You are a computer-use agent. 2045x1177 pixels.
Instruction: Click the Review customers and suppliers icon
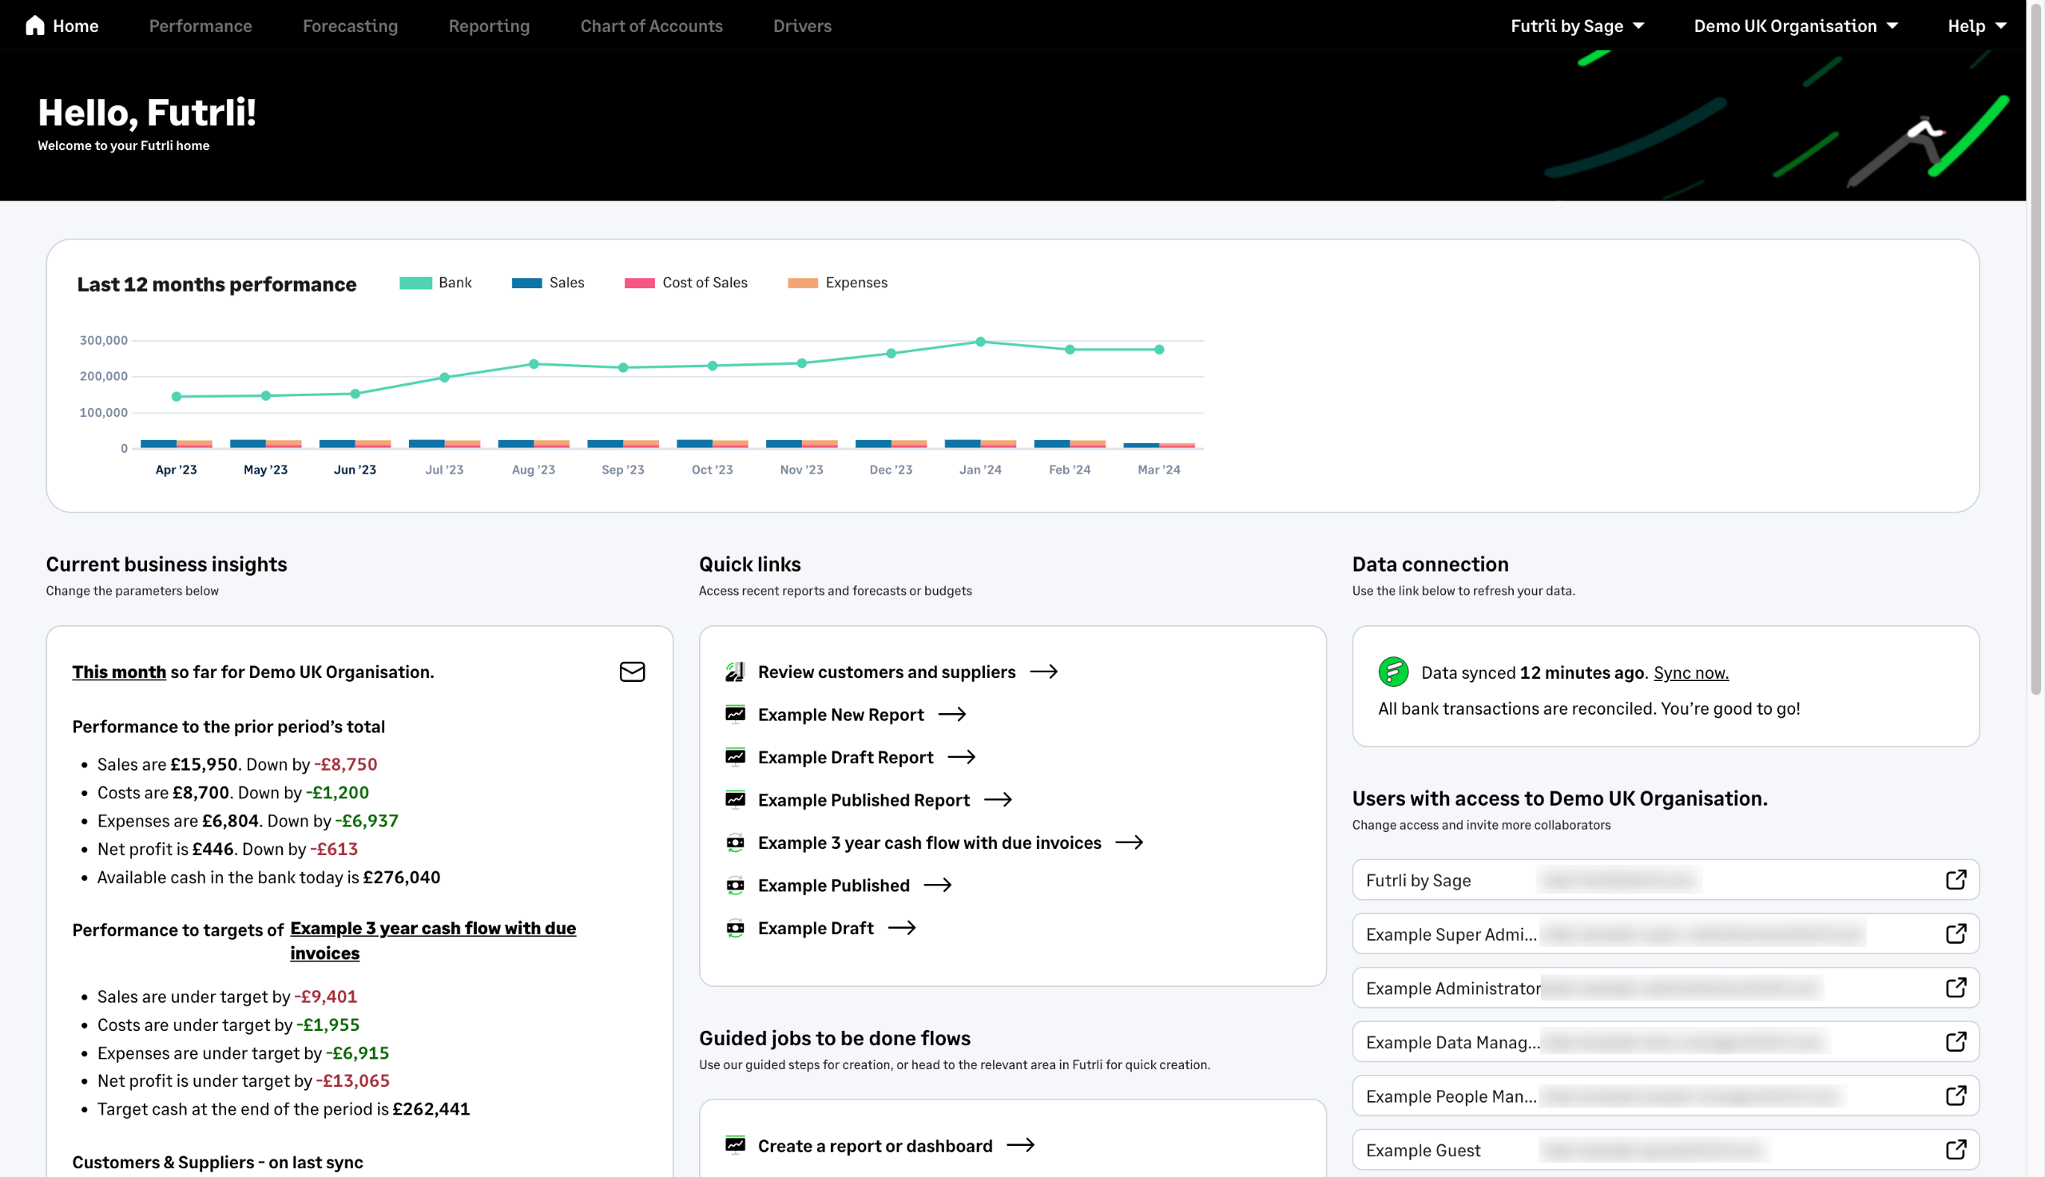click(734, 672)
